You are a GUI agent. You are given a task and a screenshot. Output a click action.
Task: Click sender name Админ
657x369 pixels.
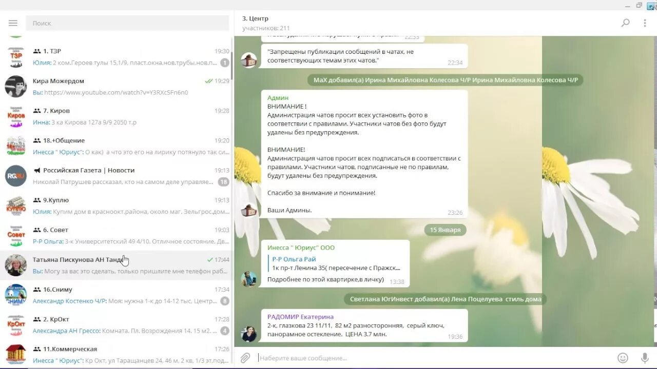coord(278,97)
